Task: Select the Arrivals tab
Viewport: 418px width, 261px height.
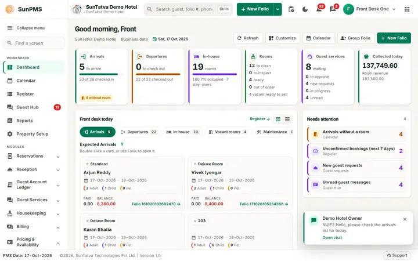Action: (98, 132)
